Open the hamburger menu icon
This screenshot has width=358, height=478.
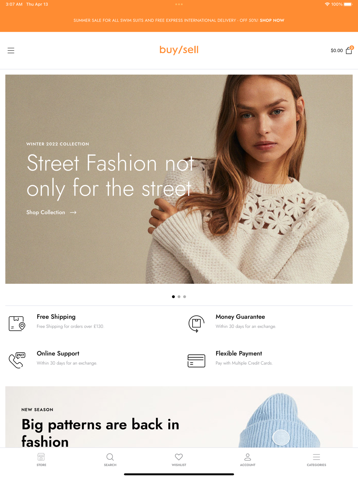click(x=11, y=51)
